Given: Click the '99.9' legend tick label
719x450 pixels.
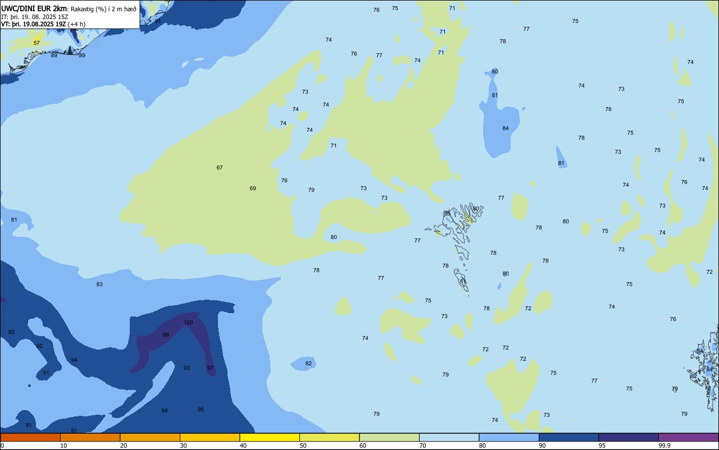Looking at the screenshot, I should tap(665, 446).
